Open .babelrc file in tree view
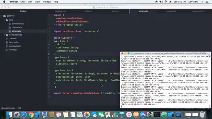This screenshot has width=212, height=119. 13,39
